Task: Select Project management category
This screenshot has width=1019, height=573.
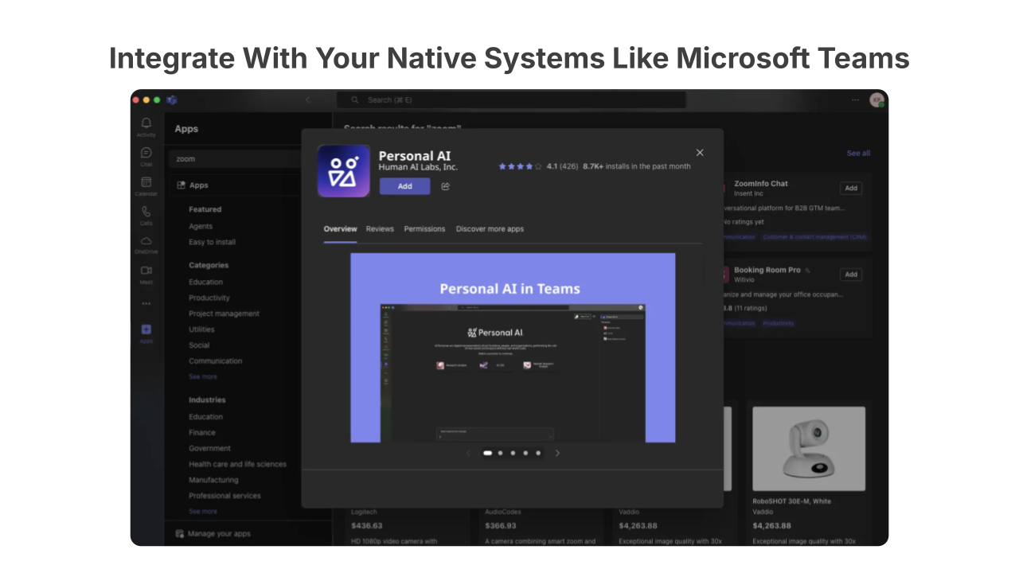Action: pos(224,314)
